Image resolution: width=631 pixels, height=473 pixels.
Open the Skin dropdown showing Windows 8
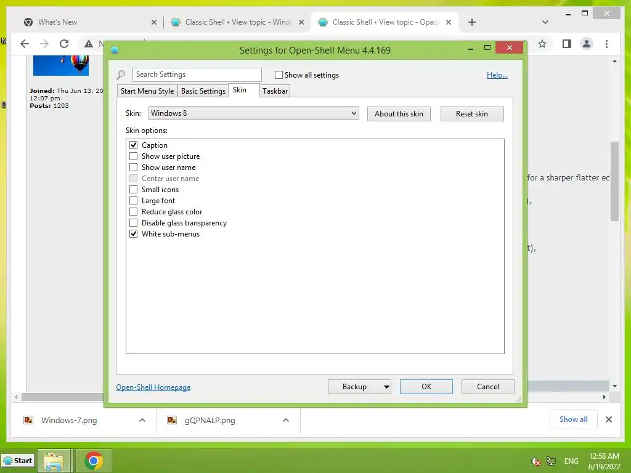[x=253, y=113]
